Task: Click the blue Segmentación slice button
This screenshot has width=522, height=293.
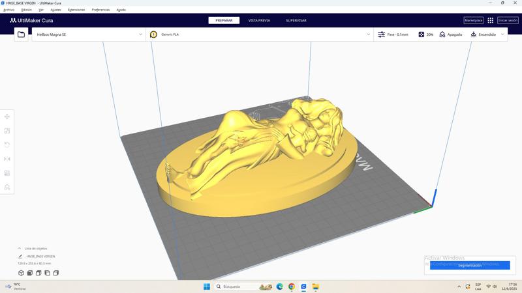Action: point(470,266)
